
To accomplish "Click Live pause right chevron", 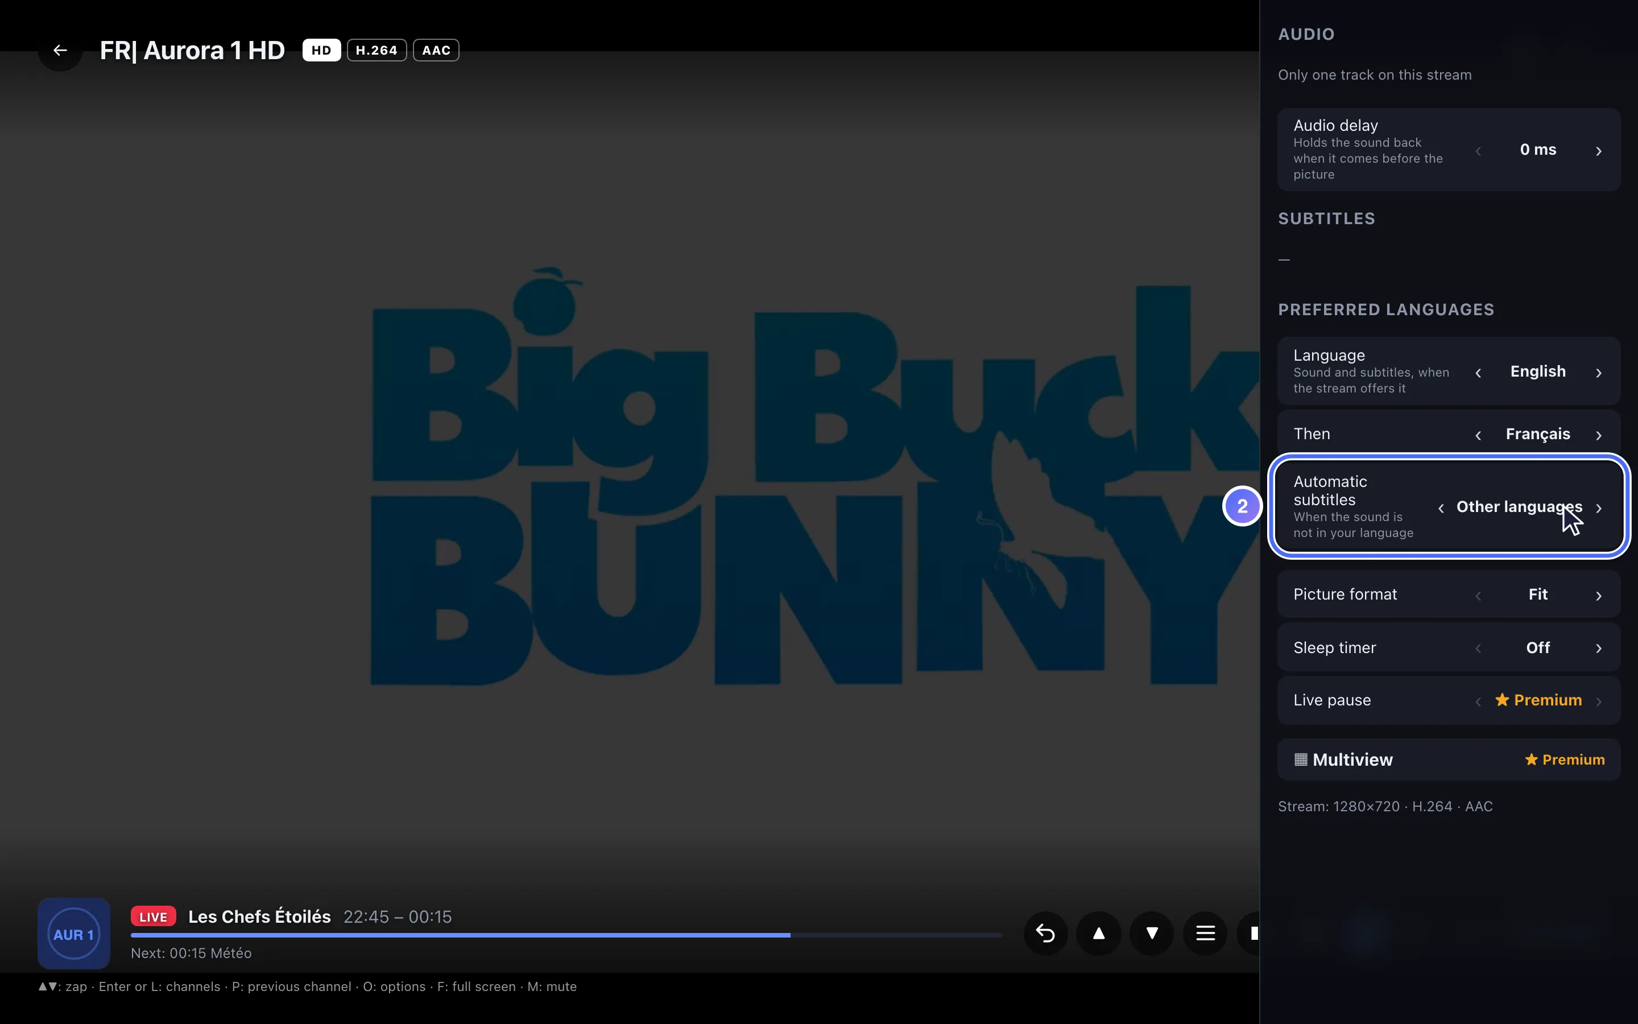I will click(1599, 700).
